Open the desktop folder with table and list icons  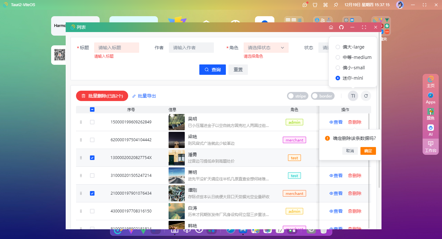point(294,19)
